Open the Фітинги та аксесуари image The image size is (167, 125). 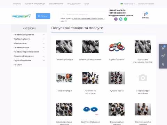pos(90,78)
